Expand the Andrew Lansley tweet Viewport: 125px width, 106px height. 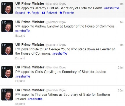pos(20,36)
